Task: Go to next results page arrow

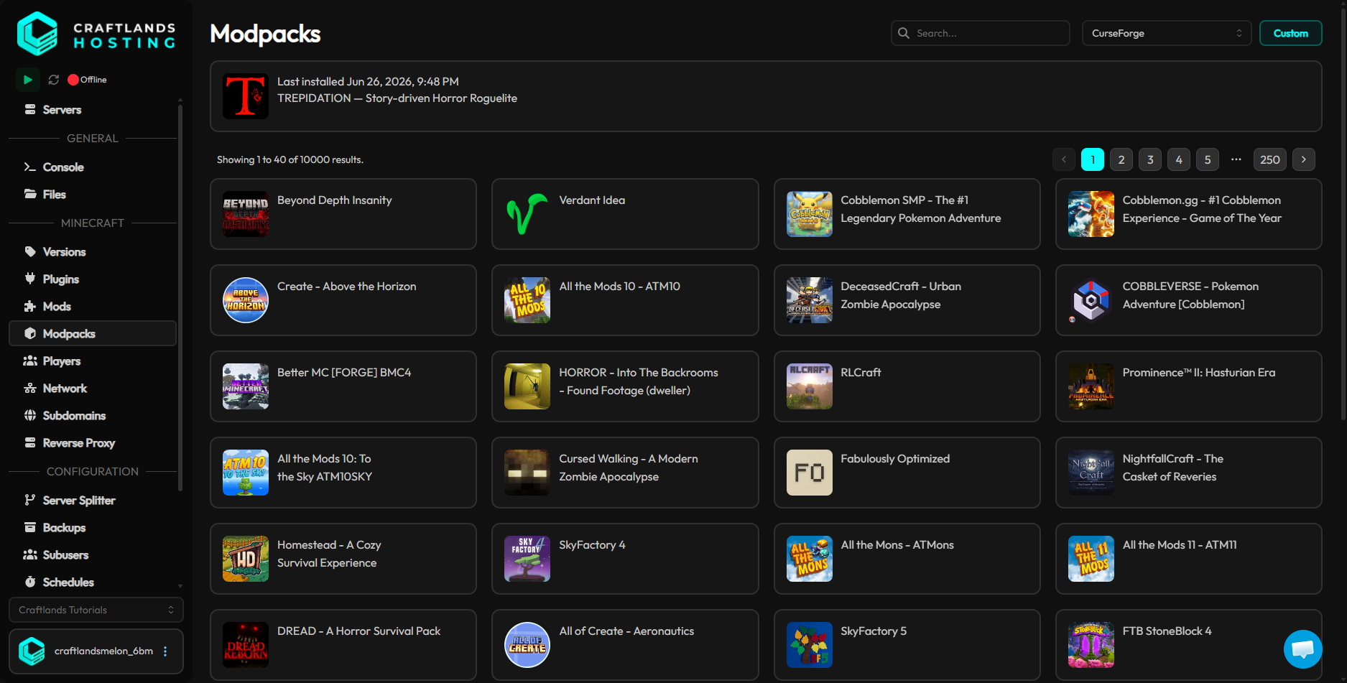Action: click(x=1304, y=159)
